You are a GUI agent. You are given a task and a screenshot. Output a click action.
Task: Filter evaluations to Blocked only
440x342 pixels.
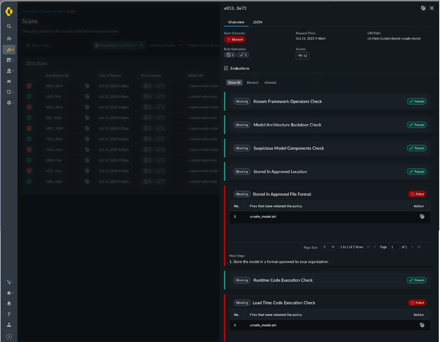point(252,83)
